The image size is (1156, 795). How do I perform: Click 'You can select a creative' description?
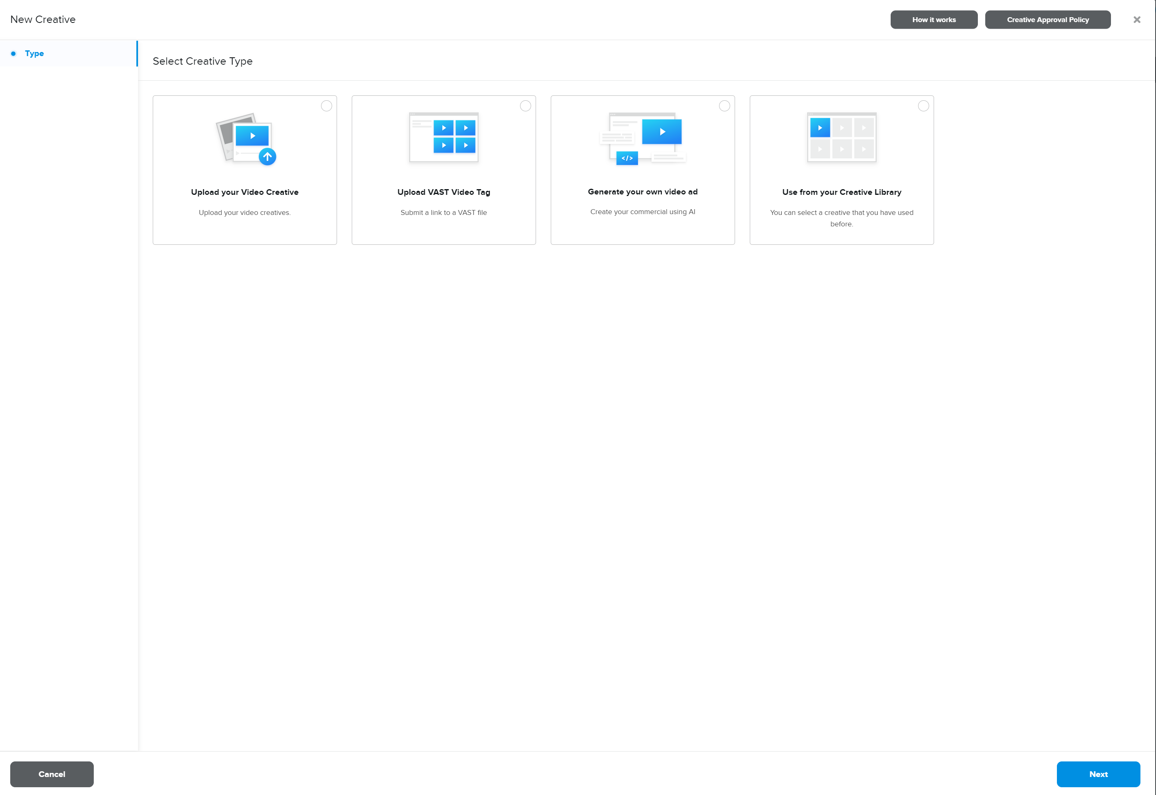coord(842,218)
